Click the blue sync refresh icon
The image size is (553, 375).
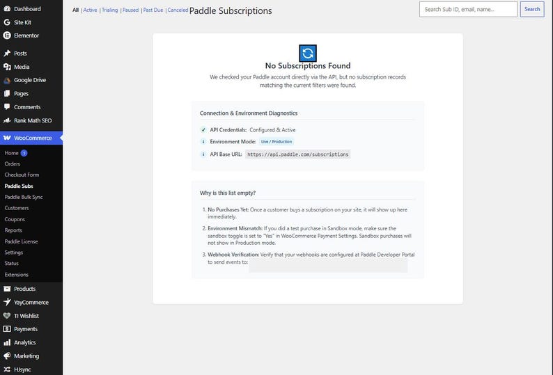(x=308, y=53)
